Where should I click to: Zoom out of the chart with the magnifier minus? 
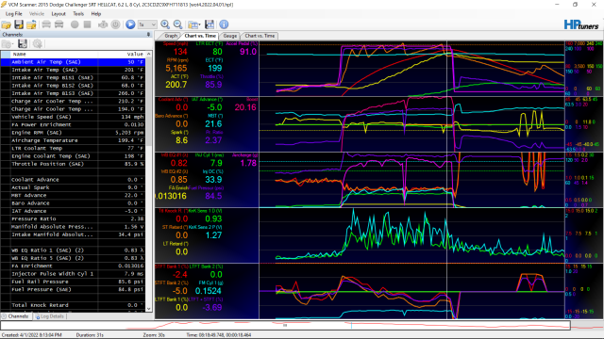[178, 24]
